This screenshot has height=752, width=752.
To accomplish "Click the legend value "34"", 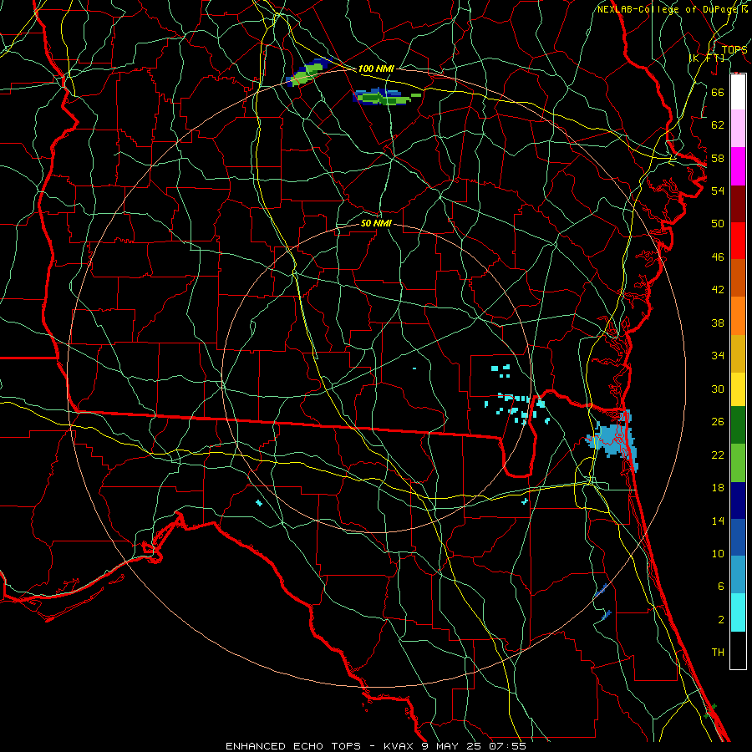I will click(718, 356).
